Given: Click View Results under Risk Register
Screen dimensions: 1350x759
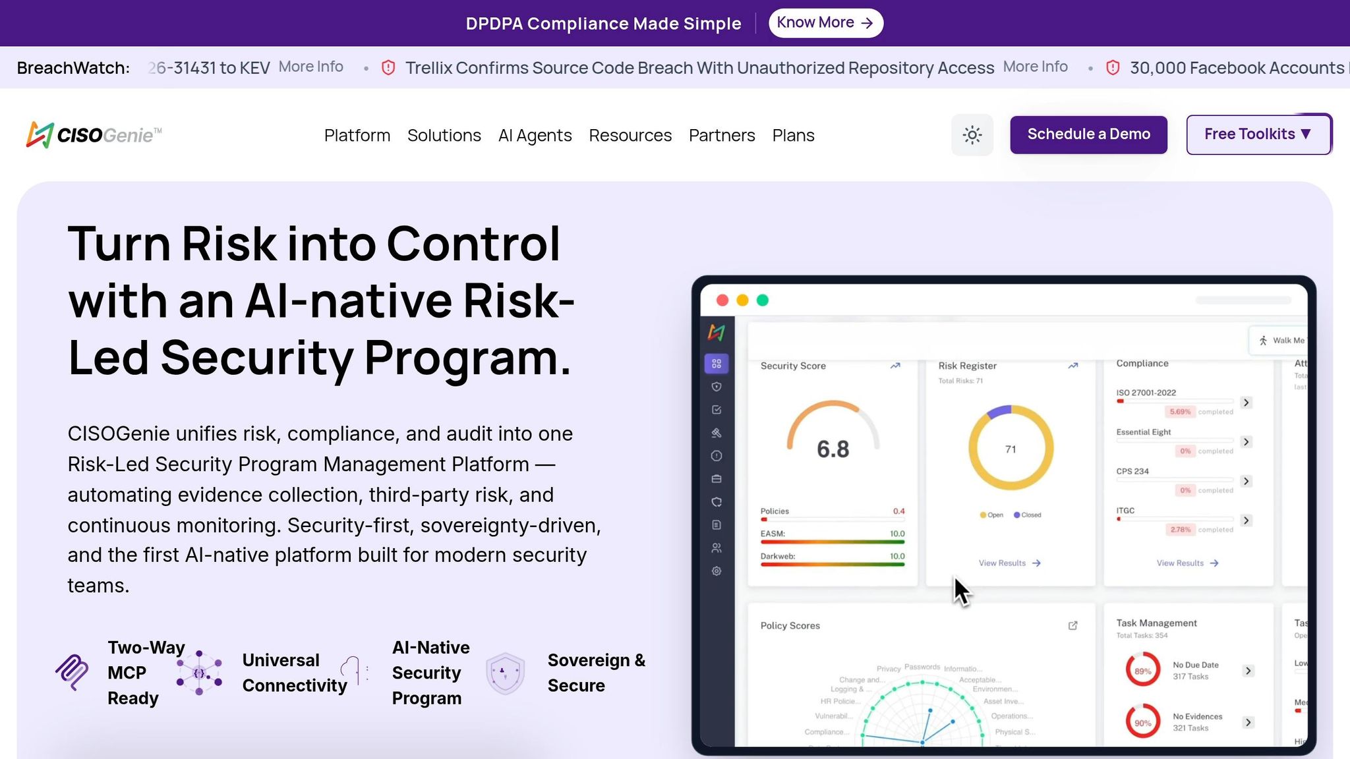Looking at the screenshot, I should (1009, 563).
